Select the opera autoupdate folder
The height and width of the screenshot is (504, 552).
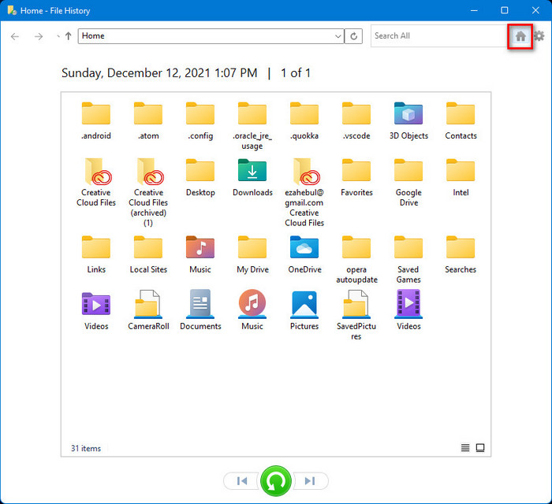click(356, 260)
